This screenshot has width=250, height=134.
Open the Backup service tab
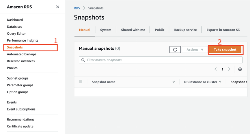tap(185, 30)
